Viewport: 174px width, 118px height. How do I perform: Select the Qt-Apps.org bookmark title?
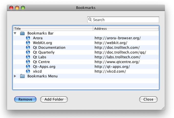(44, 67)
